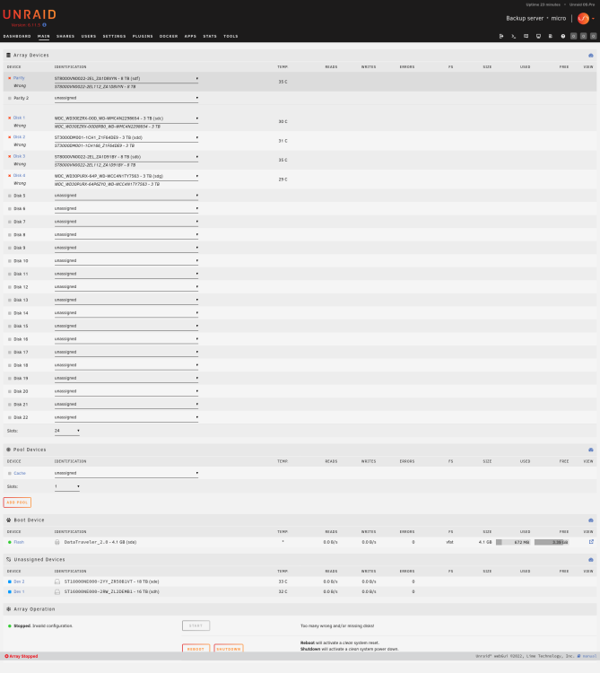Browse Flash device via its View icon

tap(591, 542)
